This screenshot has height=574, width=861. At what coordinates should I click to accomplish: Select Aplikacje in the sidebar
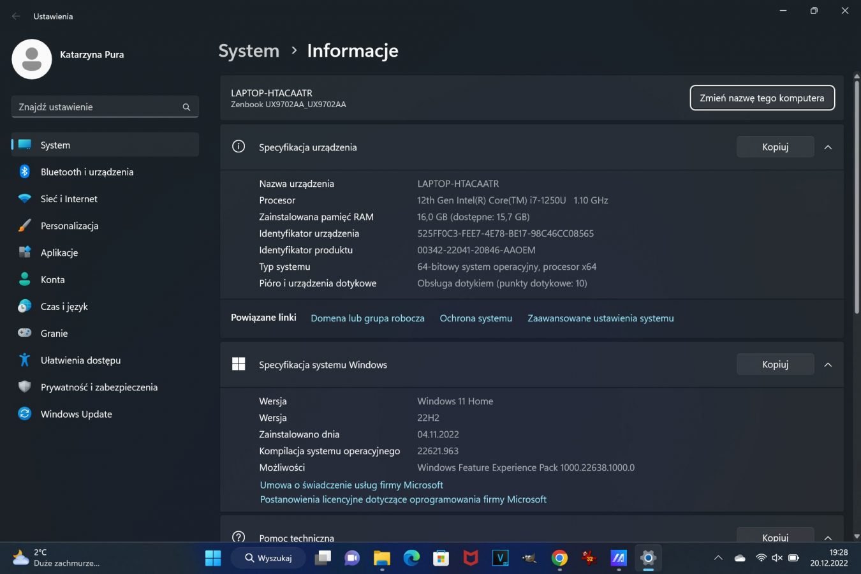pos(105,253)
